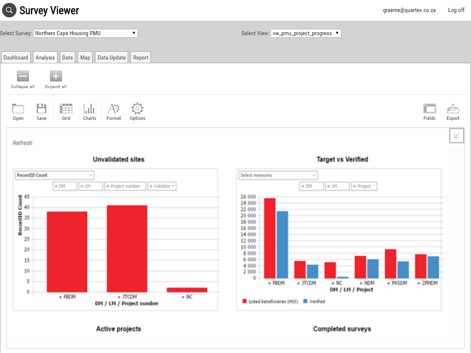Click the Export icon
The width and height of the screenshot is (471, 353).
[453, 109]
